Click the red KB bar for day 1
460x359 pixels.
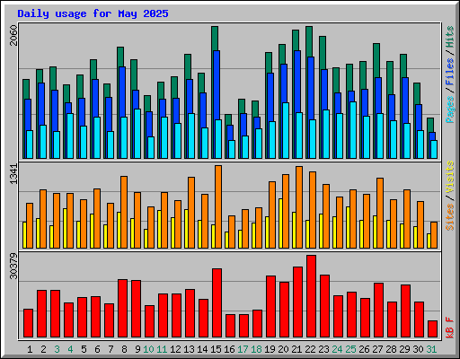coord(28,323)
